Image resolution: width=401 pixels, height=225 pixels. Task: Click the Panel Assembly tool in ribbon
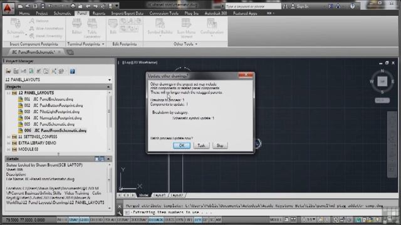(x=46, y=36)
